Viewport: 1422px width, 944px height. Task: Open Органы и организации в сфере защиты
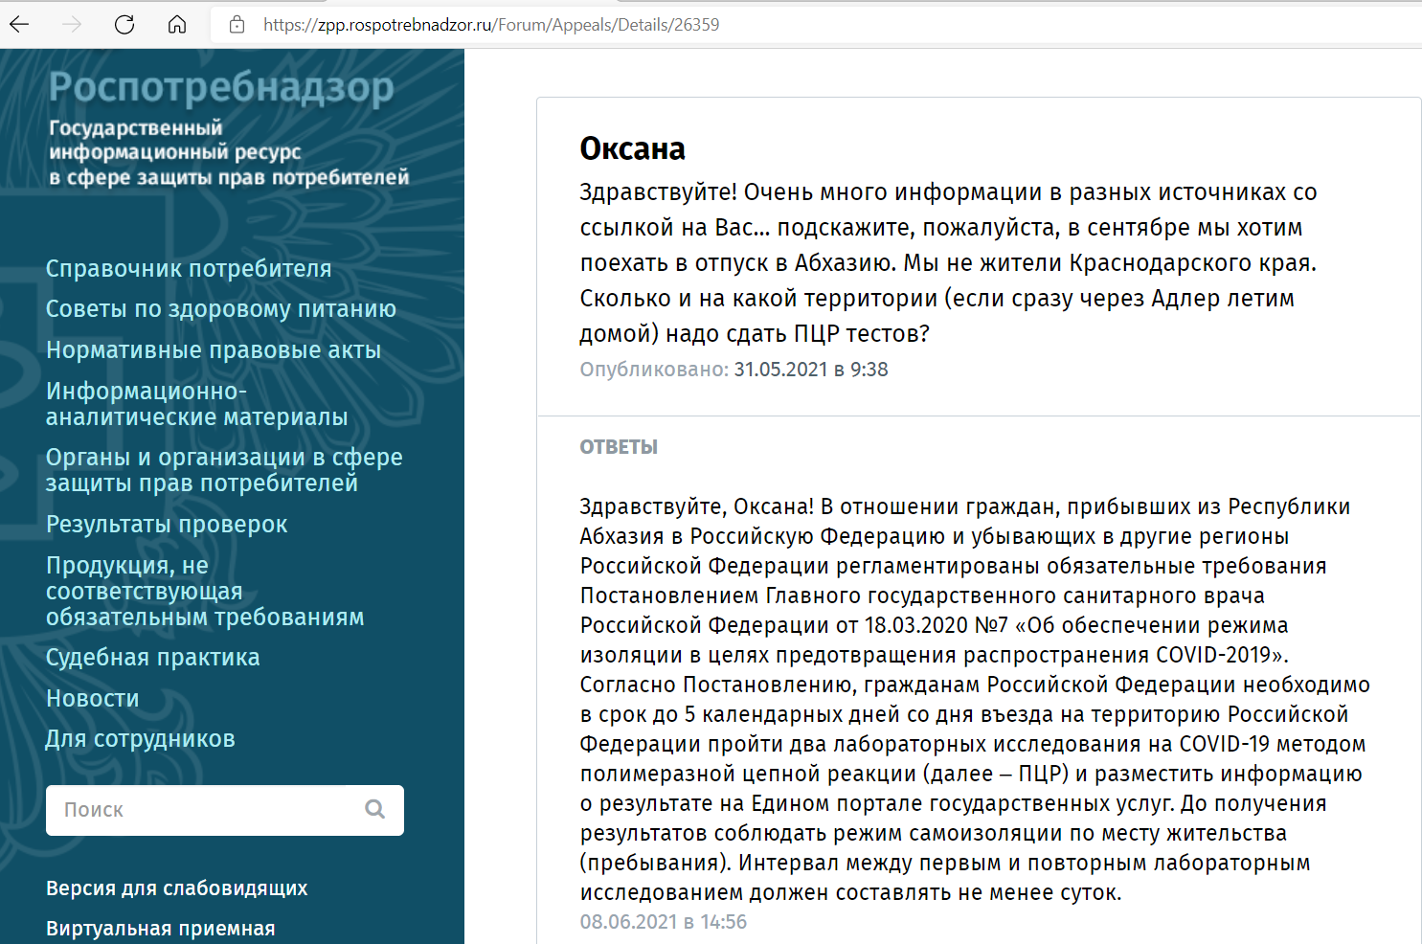click(224, 470)
